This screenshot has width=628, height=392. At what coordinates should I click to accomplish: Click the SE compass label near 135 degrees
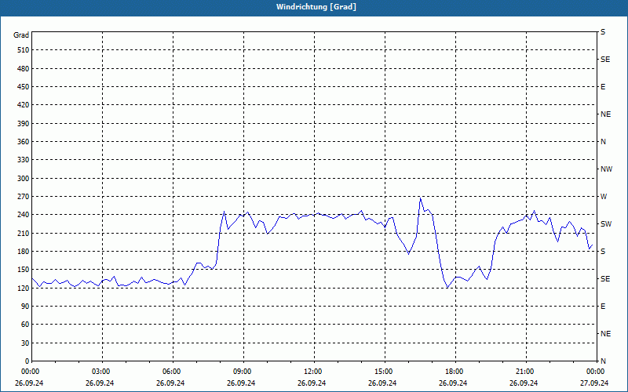605,279
